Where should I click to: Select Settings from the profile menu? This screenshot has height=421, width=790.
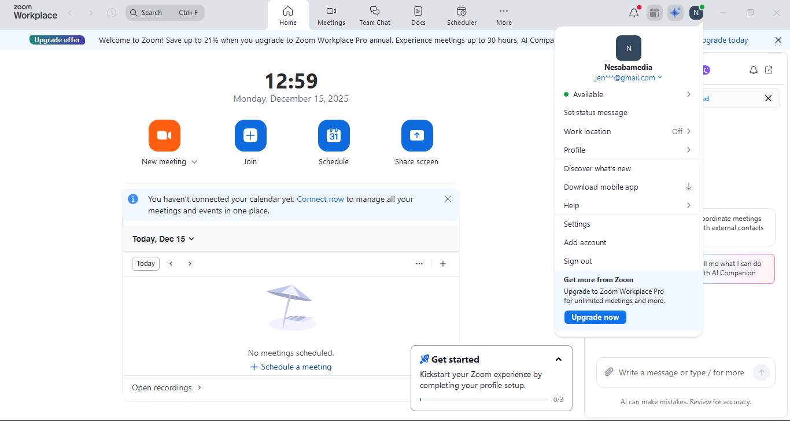pyautogui.click(x=577, y=224)
